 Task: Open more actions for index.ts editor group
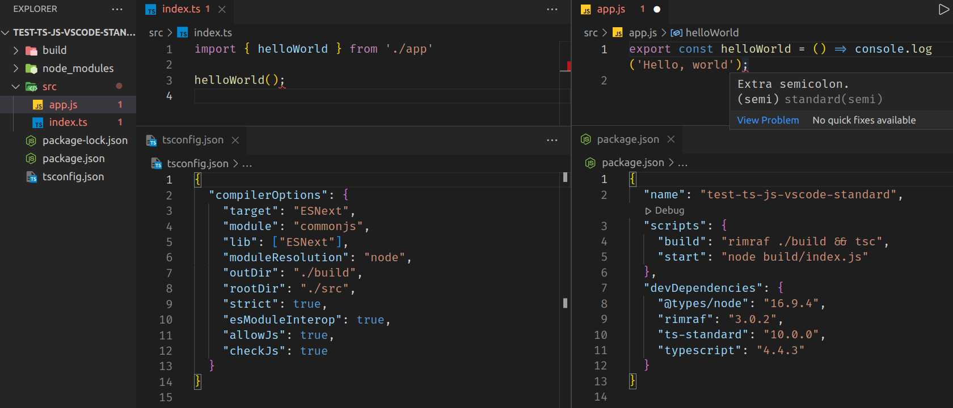click(x=552, y=9)
